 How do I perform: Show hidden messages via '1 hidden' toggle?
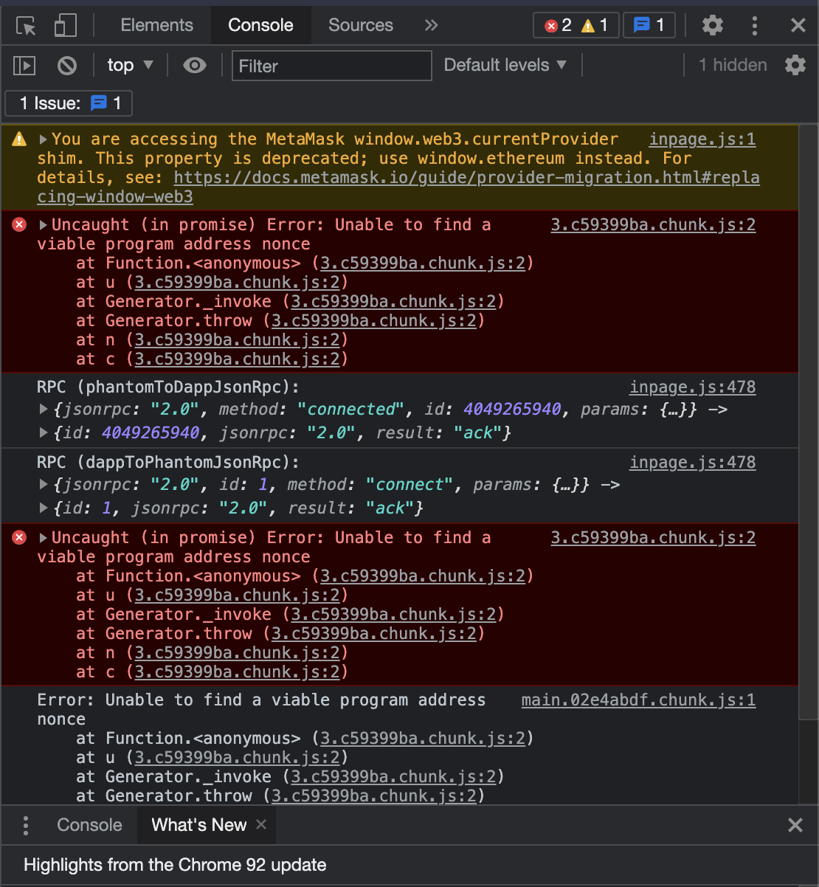pos(731,65)
